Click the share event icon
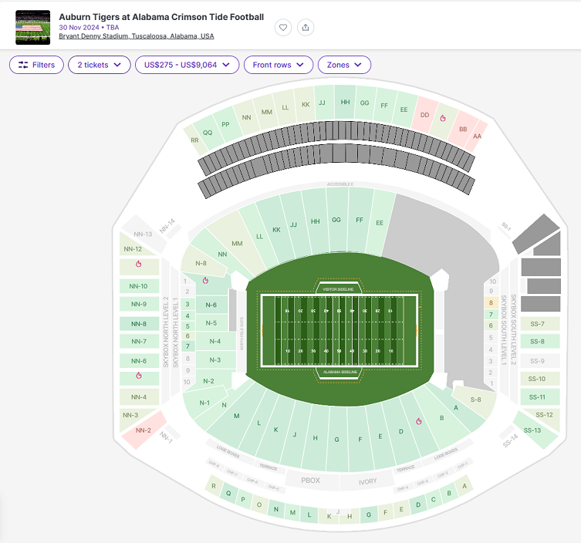 tap(306, 27)
